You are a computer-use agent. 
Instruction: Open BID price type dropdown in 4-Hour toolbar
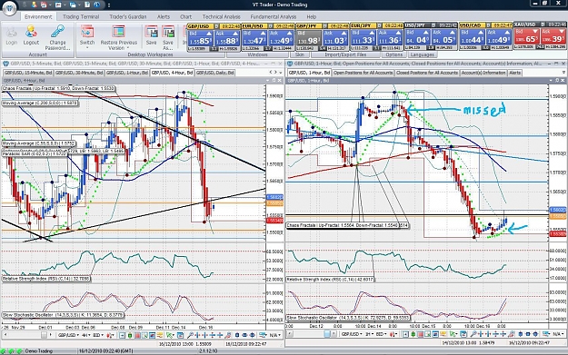98,335
